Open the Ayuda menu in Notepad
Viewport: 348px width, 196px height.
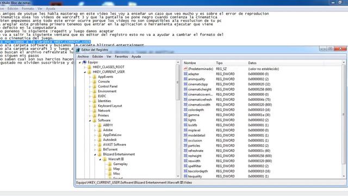coord(51,9)
